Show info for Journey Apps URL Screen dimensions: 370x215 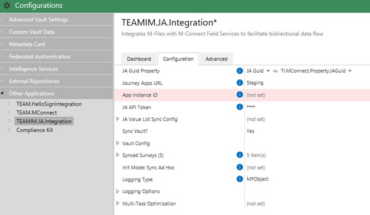(240, 83)
